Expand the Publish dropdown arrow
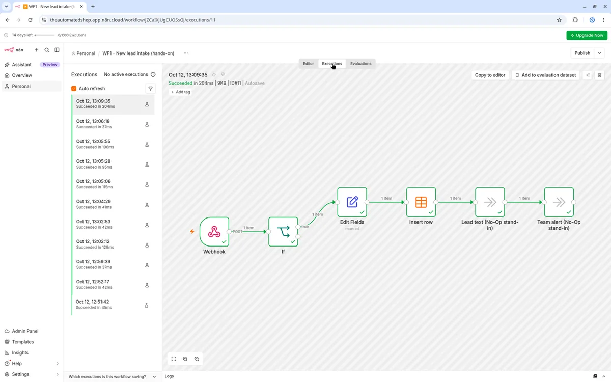611x382 pixels. (600, 53)
